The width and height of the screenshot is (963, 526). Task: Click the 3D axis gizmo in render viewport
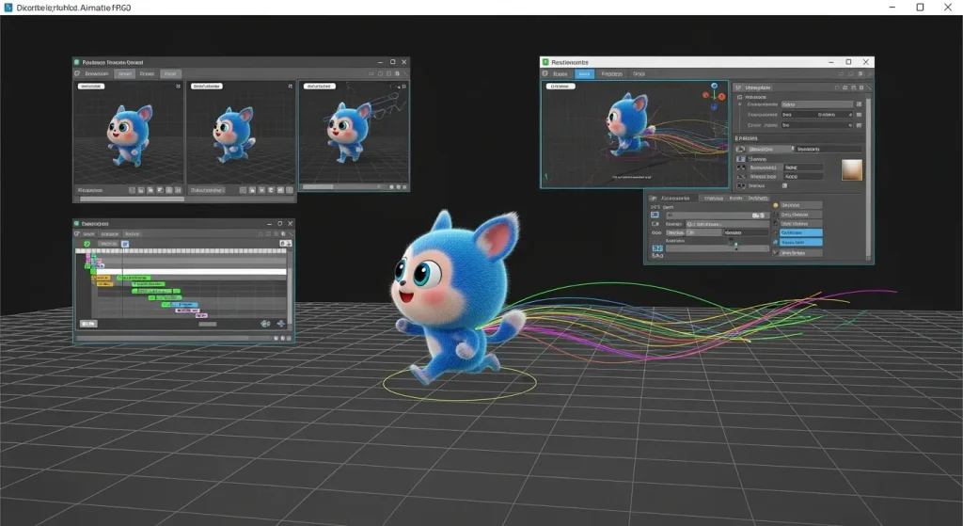tap(714, 96)
